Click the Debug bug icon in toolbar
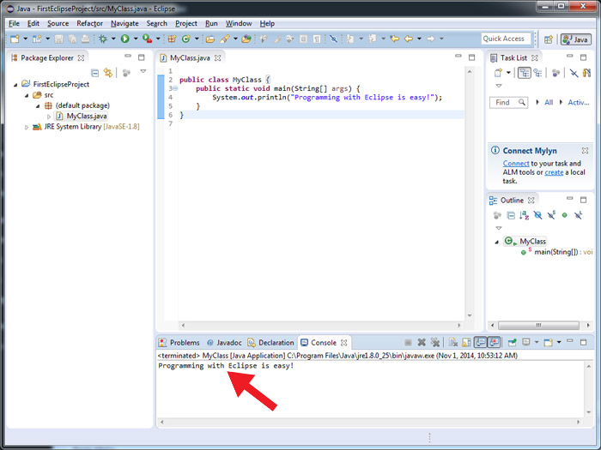Screen dimensions: 601x450 pyautogui.click(x=103, y=39)
